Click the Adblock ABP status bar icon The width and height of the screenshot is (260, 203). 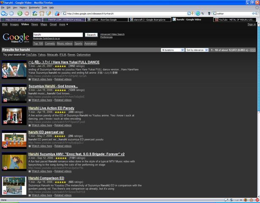pos(257,200)
